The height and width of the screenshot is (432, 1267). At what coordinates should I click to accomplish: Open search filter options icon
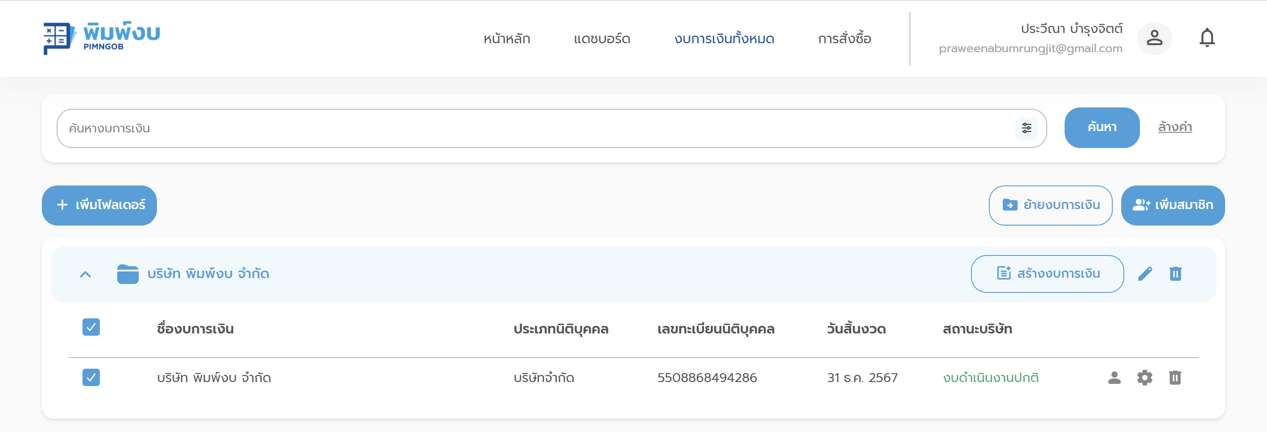click(x=1027, y=128)
